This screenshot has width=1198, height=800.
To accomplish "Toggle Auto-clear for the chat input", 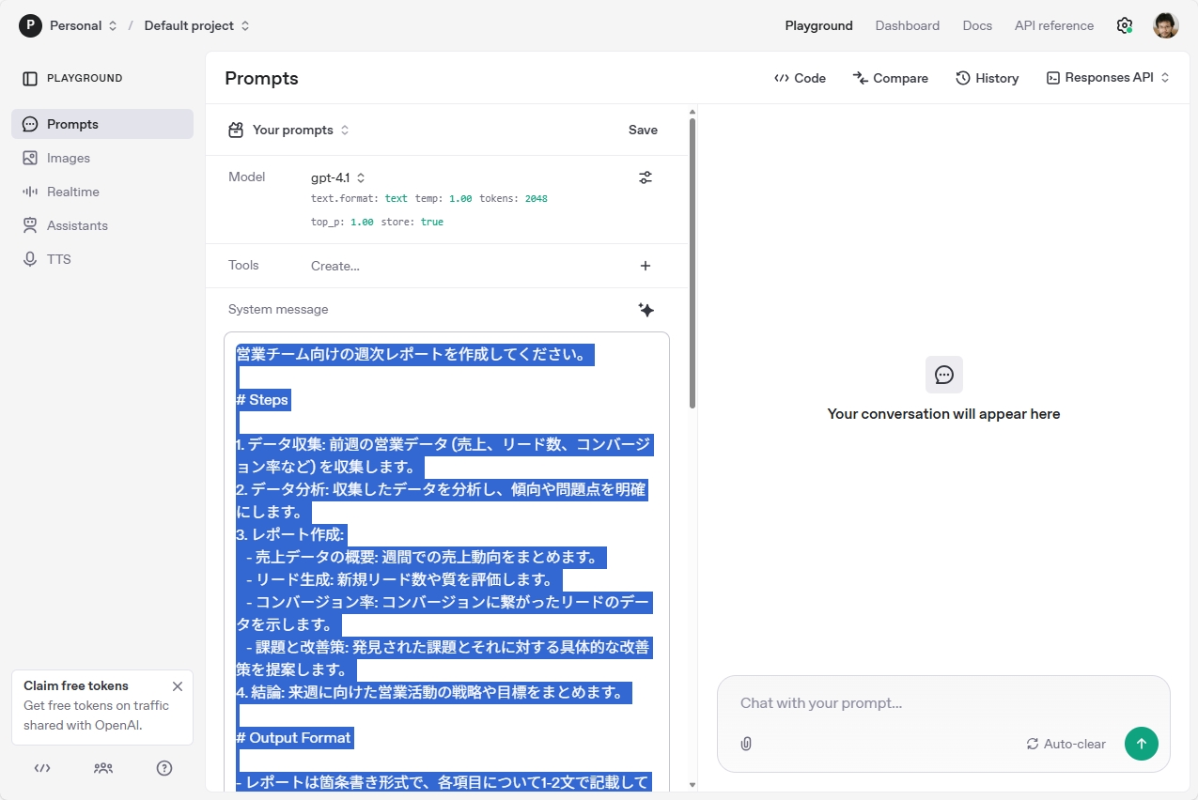I will [1066, 744].
